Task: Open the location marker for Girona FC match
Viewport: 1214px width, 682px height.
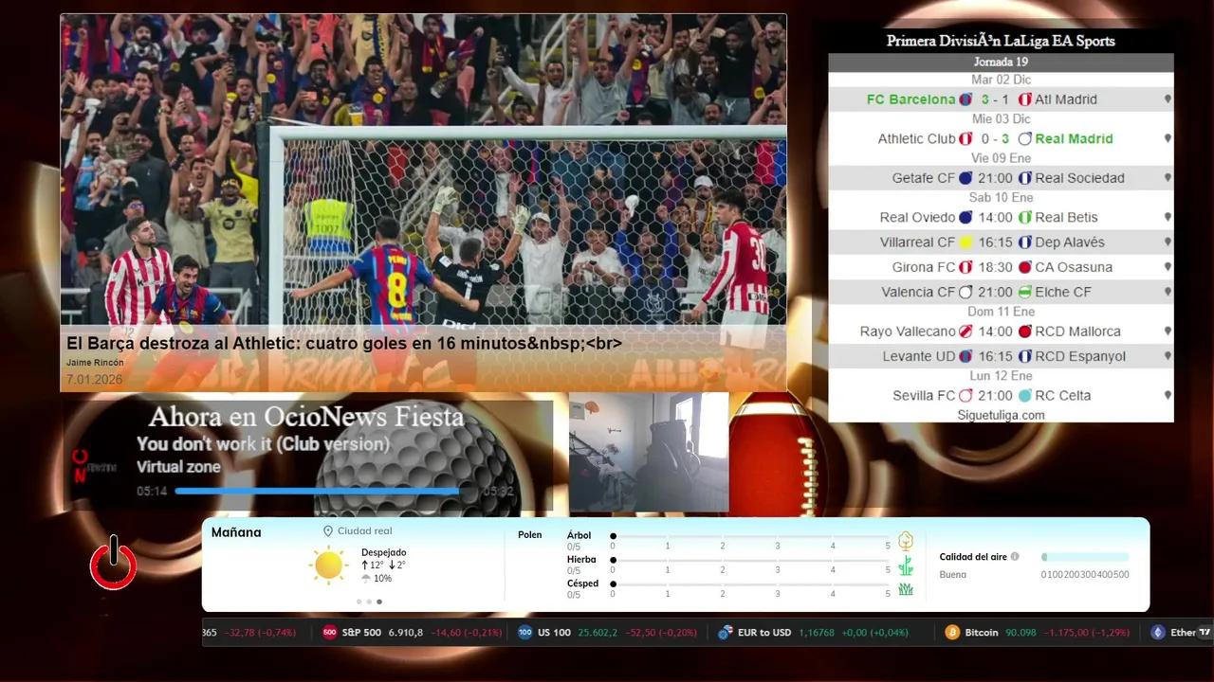Action: tap(1168, 267)
